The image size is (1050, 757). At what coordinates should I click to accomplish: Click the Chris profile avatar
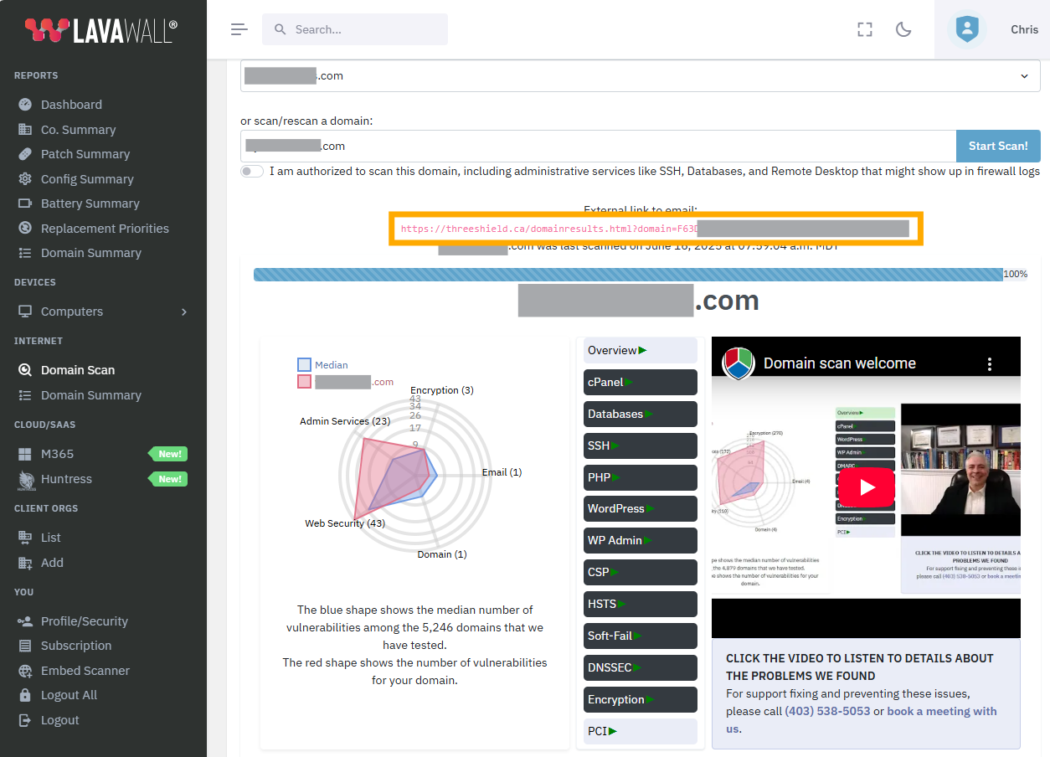tap(966, 28)
